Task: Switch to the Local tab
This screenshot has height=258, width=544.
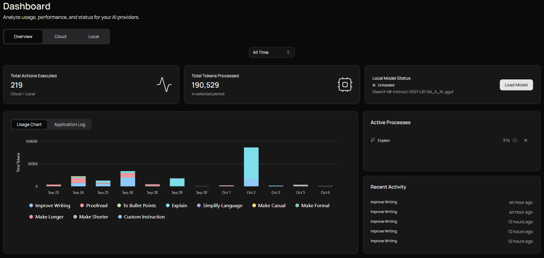Action: (94, 37)
